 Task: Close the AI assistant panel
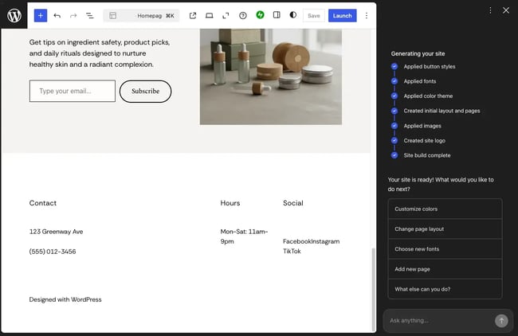click(x=506, y=10)
